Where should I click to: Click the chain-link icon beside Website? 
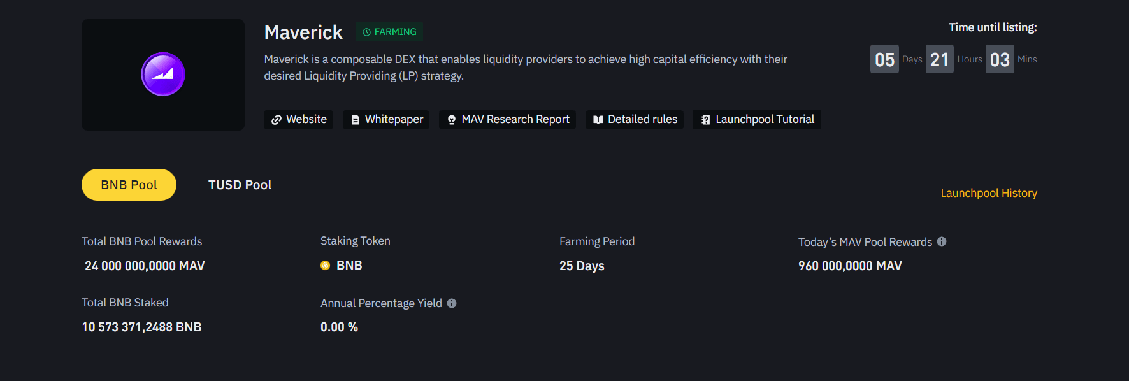pos(277,120)
